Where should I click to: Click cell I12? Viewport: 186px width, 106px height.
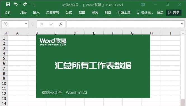[170, 93]
